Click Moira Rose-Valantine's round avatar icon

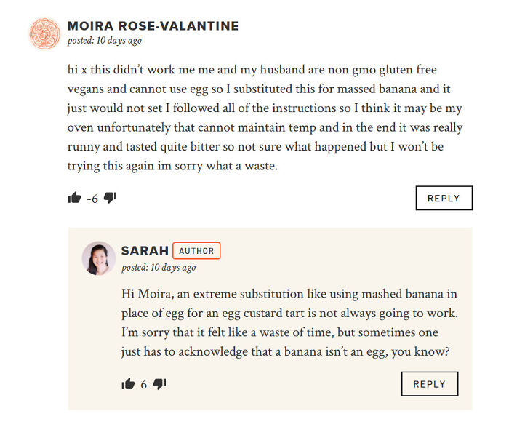point(44,33)
